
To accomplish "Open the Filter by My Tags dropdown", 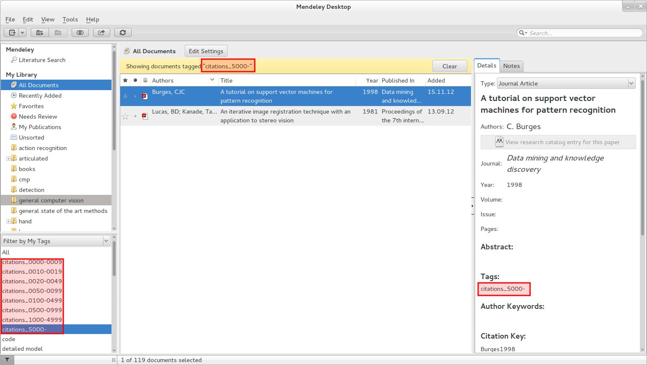I will click(x=56, y=241).
